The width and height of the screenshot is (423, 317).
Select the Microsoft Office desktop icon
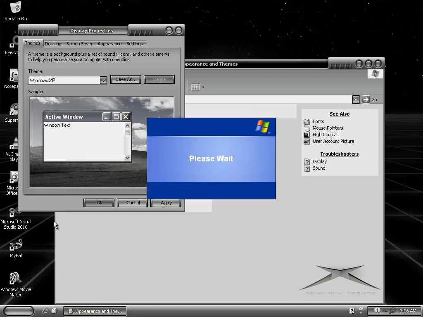[x=12, y=183]
